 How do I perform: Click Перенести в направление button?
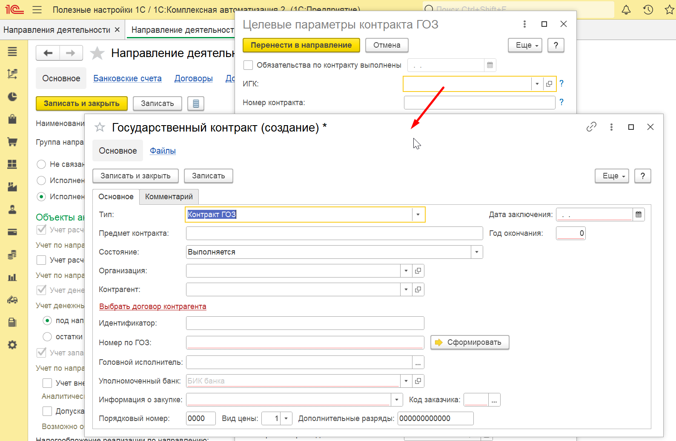301,45
